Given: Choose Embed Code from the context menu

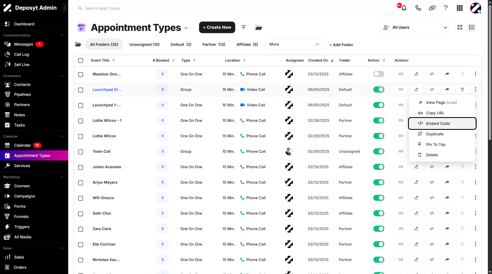Looking at the screenshot, I should (x=442, y=123).
